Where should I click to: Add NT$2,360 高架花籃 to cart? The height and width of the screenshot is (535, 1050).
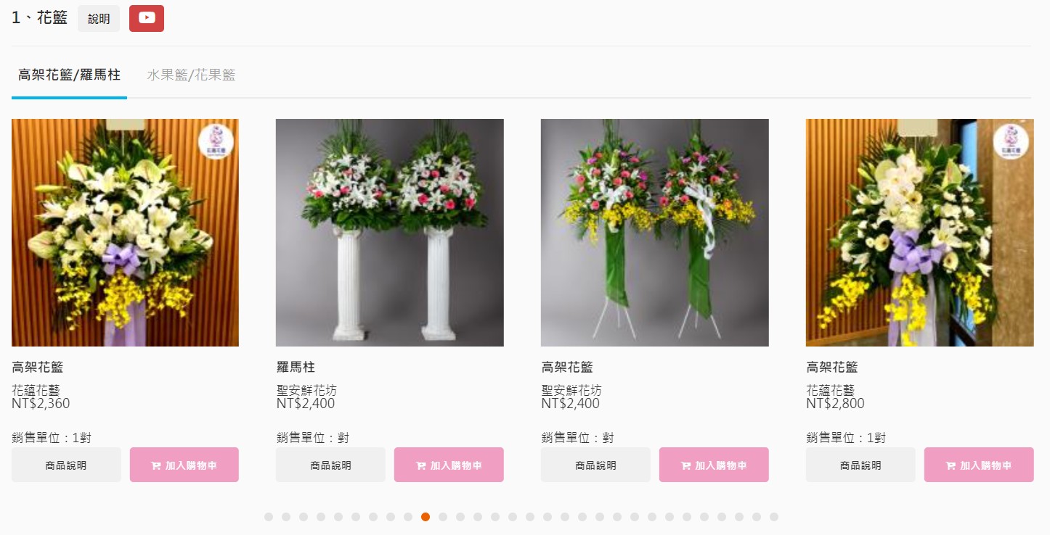pos(184,465)
